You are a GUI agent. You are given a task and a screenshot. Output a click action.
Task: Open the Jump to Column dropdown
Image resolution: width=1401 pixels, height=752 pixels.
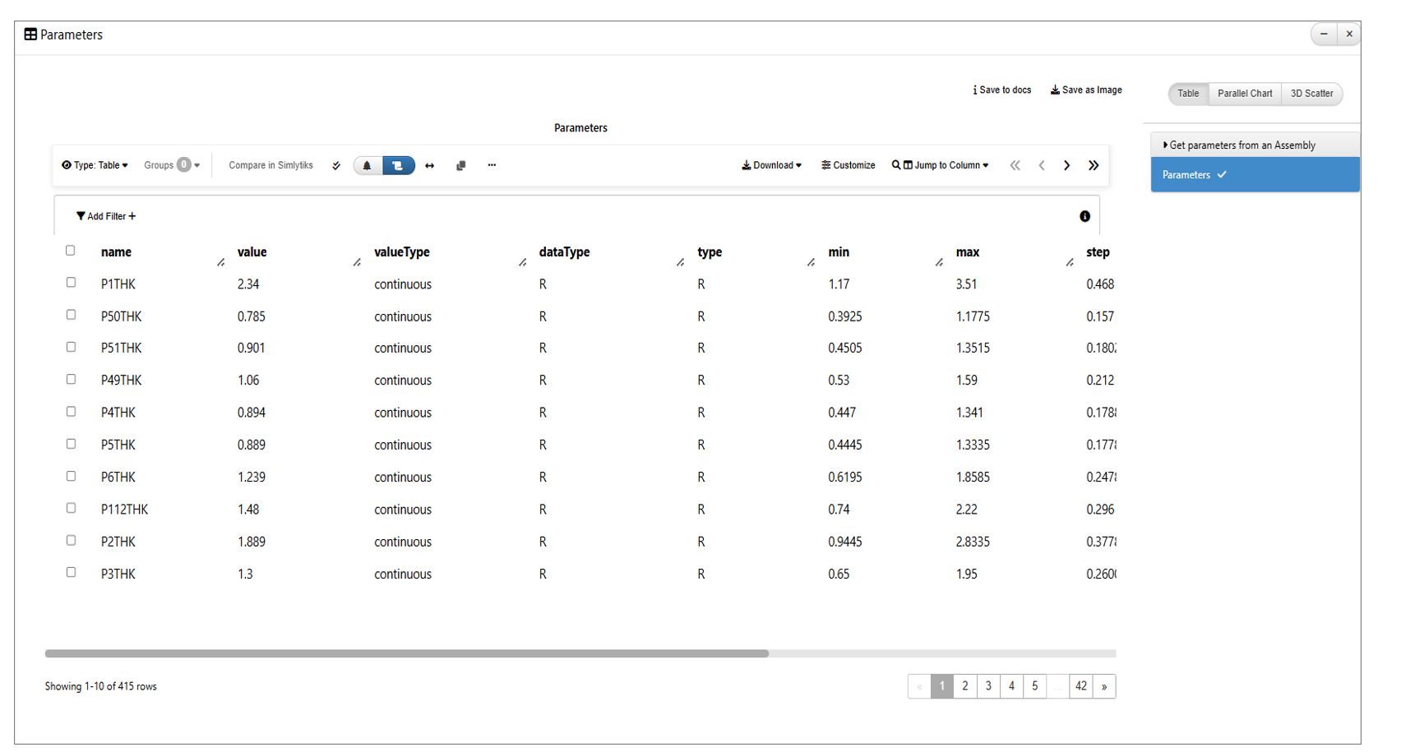coord(941,166)
